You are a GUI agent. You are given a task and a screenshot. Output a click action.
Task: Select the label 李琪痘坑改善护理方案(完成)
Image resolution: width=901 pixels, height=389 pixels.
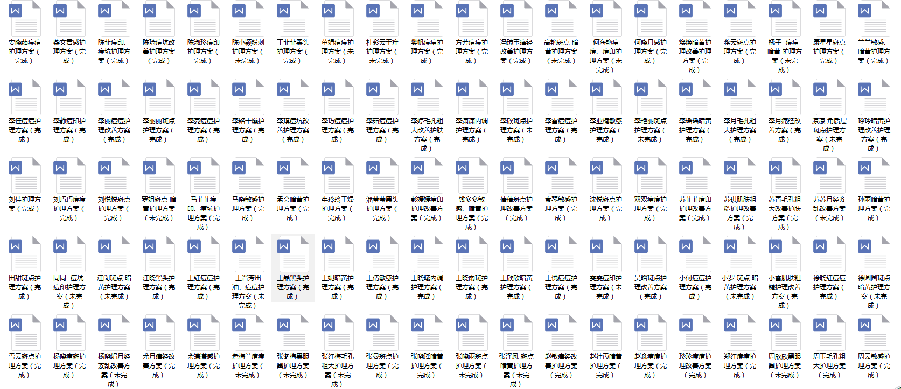click(292, 130)
